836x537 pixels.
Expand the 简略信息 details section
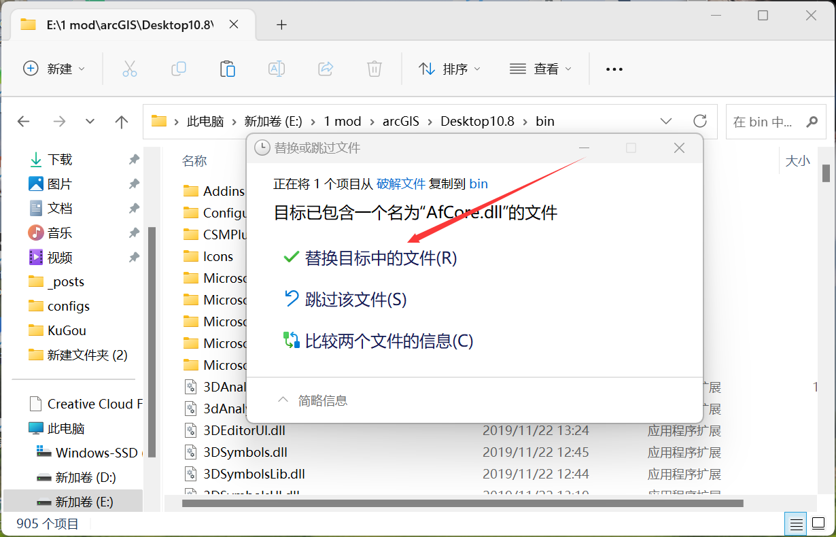point(313,400)
